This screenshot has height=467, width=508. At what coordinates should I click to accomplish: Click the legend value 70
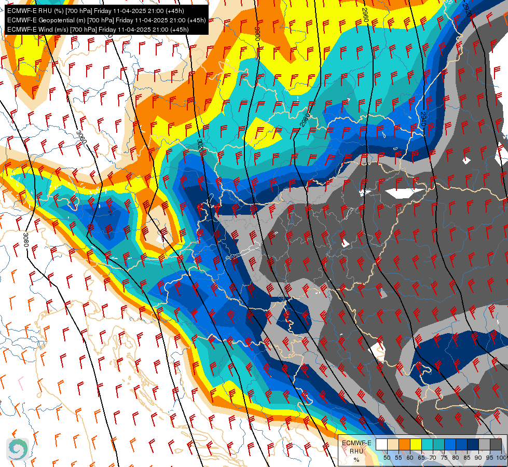click(x=433, y=458)
